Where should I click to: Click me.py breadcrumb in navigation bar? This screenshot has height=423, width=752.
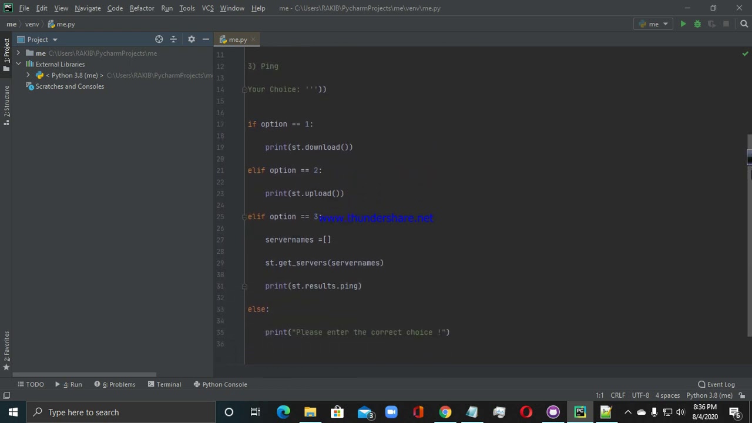point(61,24)
